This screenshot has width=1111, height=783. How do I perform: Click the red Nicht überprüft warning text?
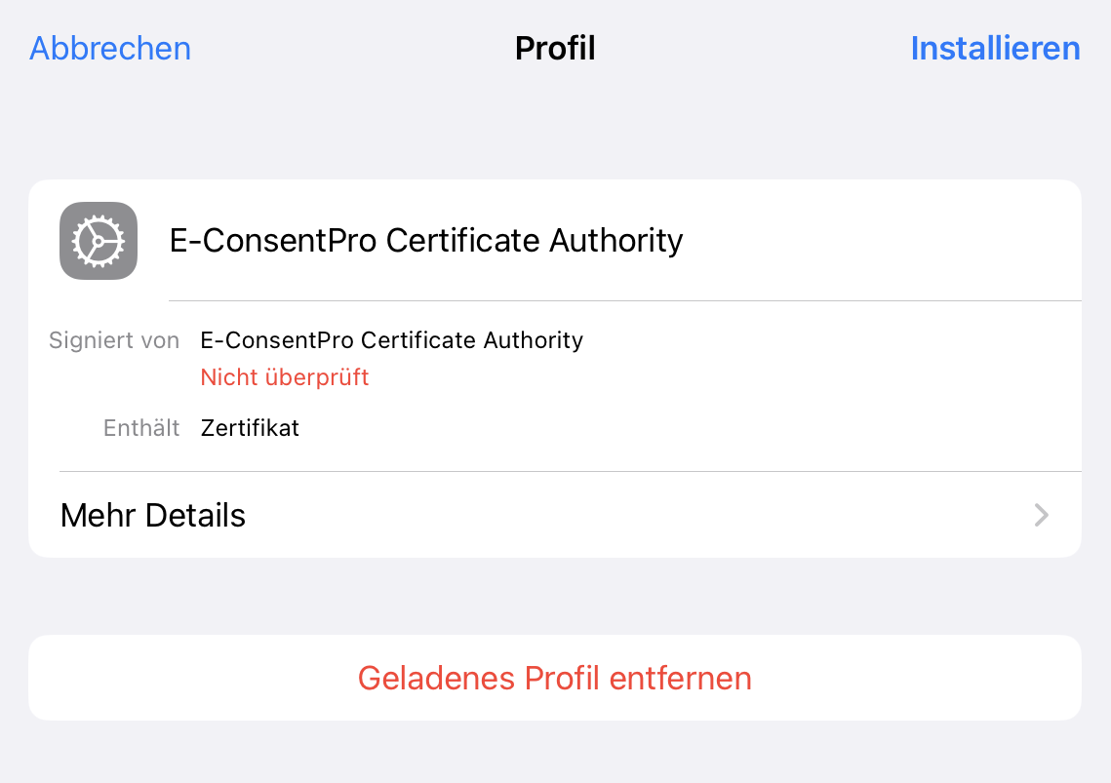(285, 377)
